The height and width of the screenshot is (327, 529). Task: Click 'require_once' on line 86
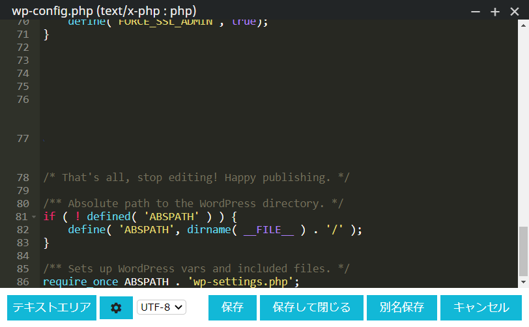pyautogui.click(x=80, y=282)
